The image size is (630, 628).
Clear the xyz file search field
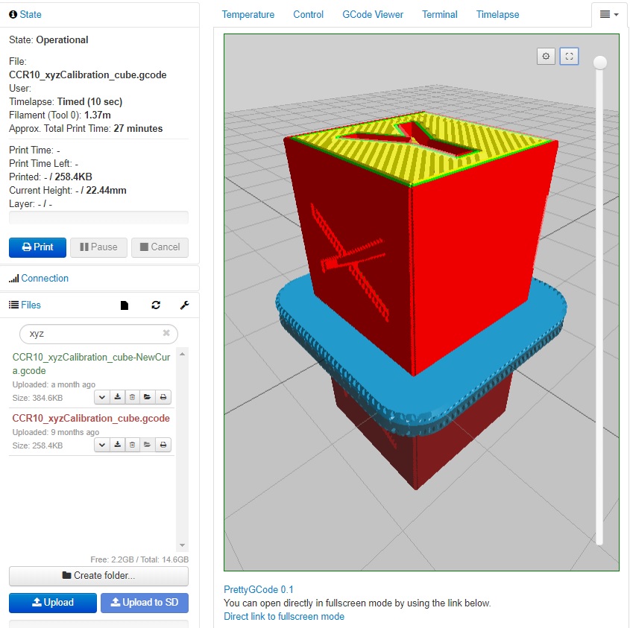[166, 334]
